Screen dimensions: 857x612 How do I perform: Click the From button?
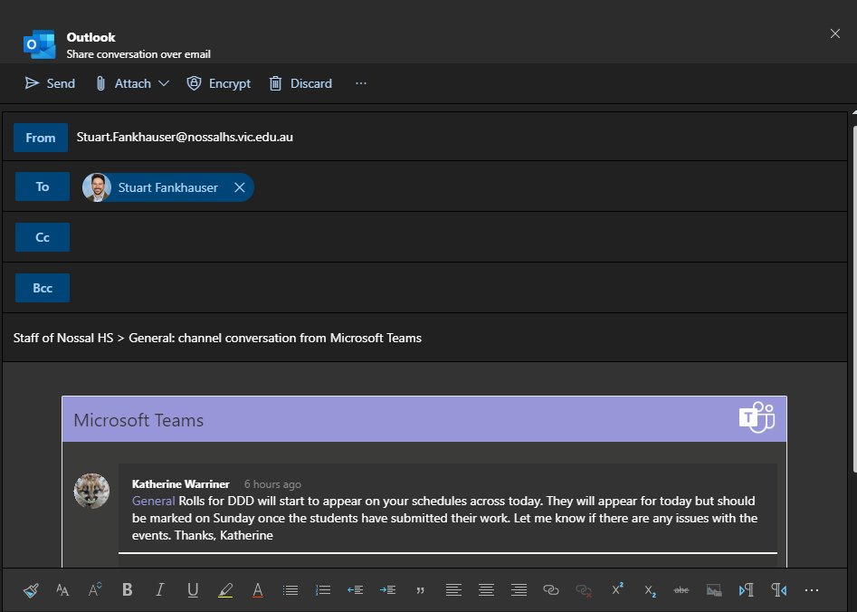(x=41, y=138)
